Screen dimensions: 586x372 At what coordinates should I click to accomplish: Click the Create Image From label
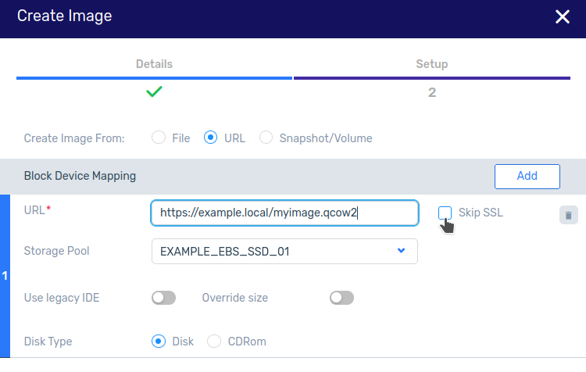point(74,138)
